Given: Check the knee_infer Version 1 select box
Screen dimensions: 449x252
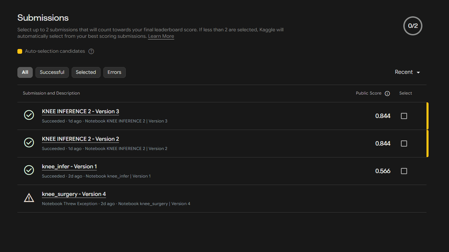Looking at the screenshot, I should 404,171.
